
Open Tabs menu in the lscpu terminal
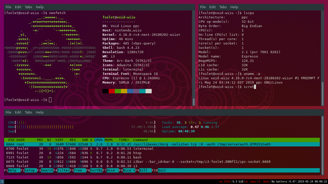pyautogui.click(x=223, y=7)
